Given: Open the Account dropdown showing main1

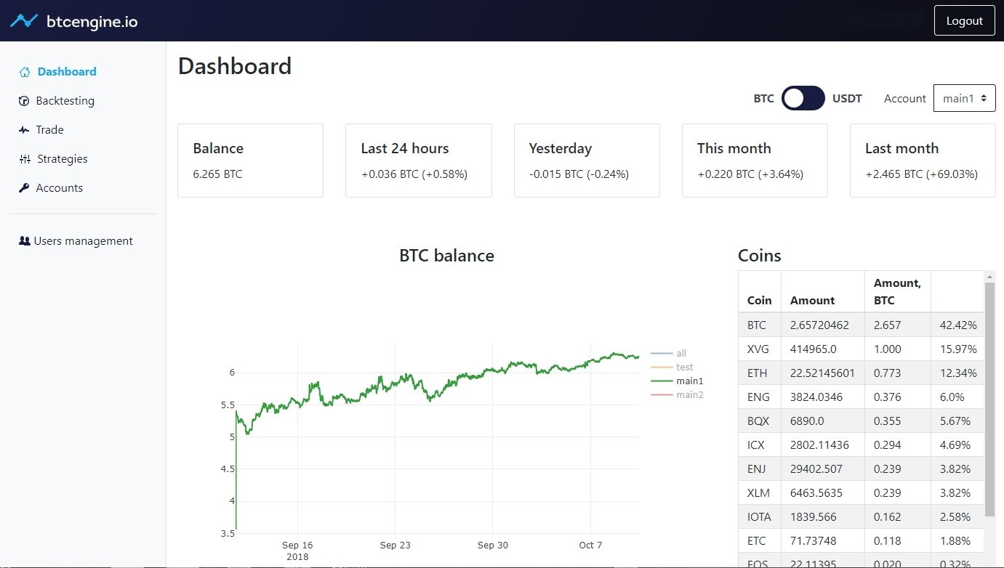Looking at the screenshot, I should tap(964, 99).
